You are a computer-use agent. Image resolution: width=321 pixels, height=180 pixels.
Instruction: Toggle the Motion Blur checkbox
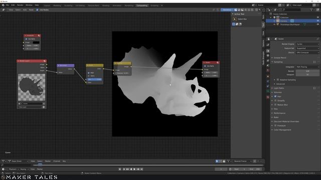point(275,104)
